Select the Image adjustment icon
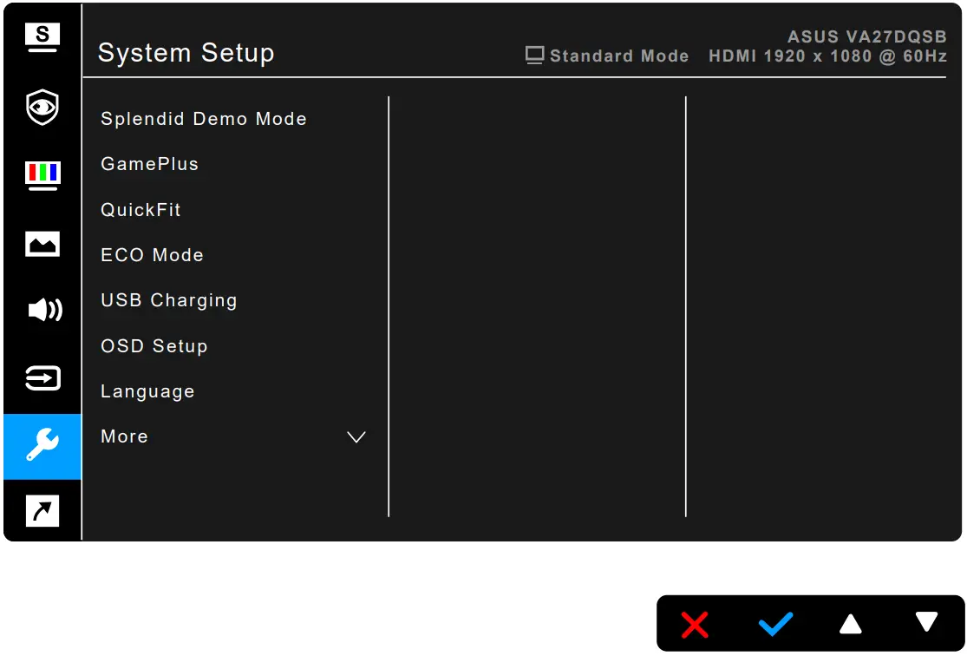Screen dimensions: 967x656 coord(42,244)
